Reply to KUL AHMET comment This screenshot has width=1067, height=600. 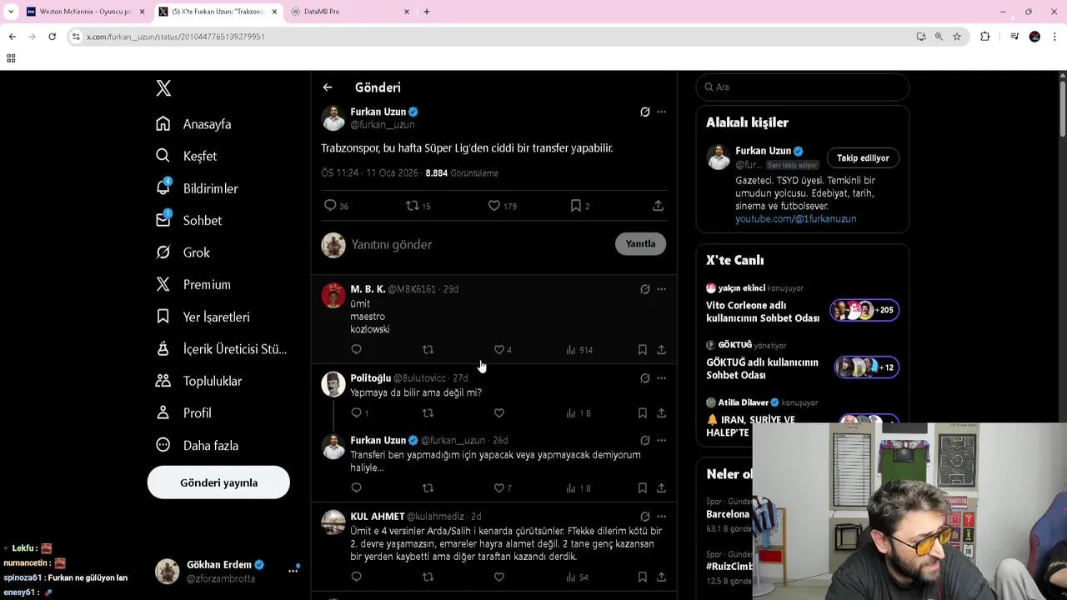point(356,577)
